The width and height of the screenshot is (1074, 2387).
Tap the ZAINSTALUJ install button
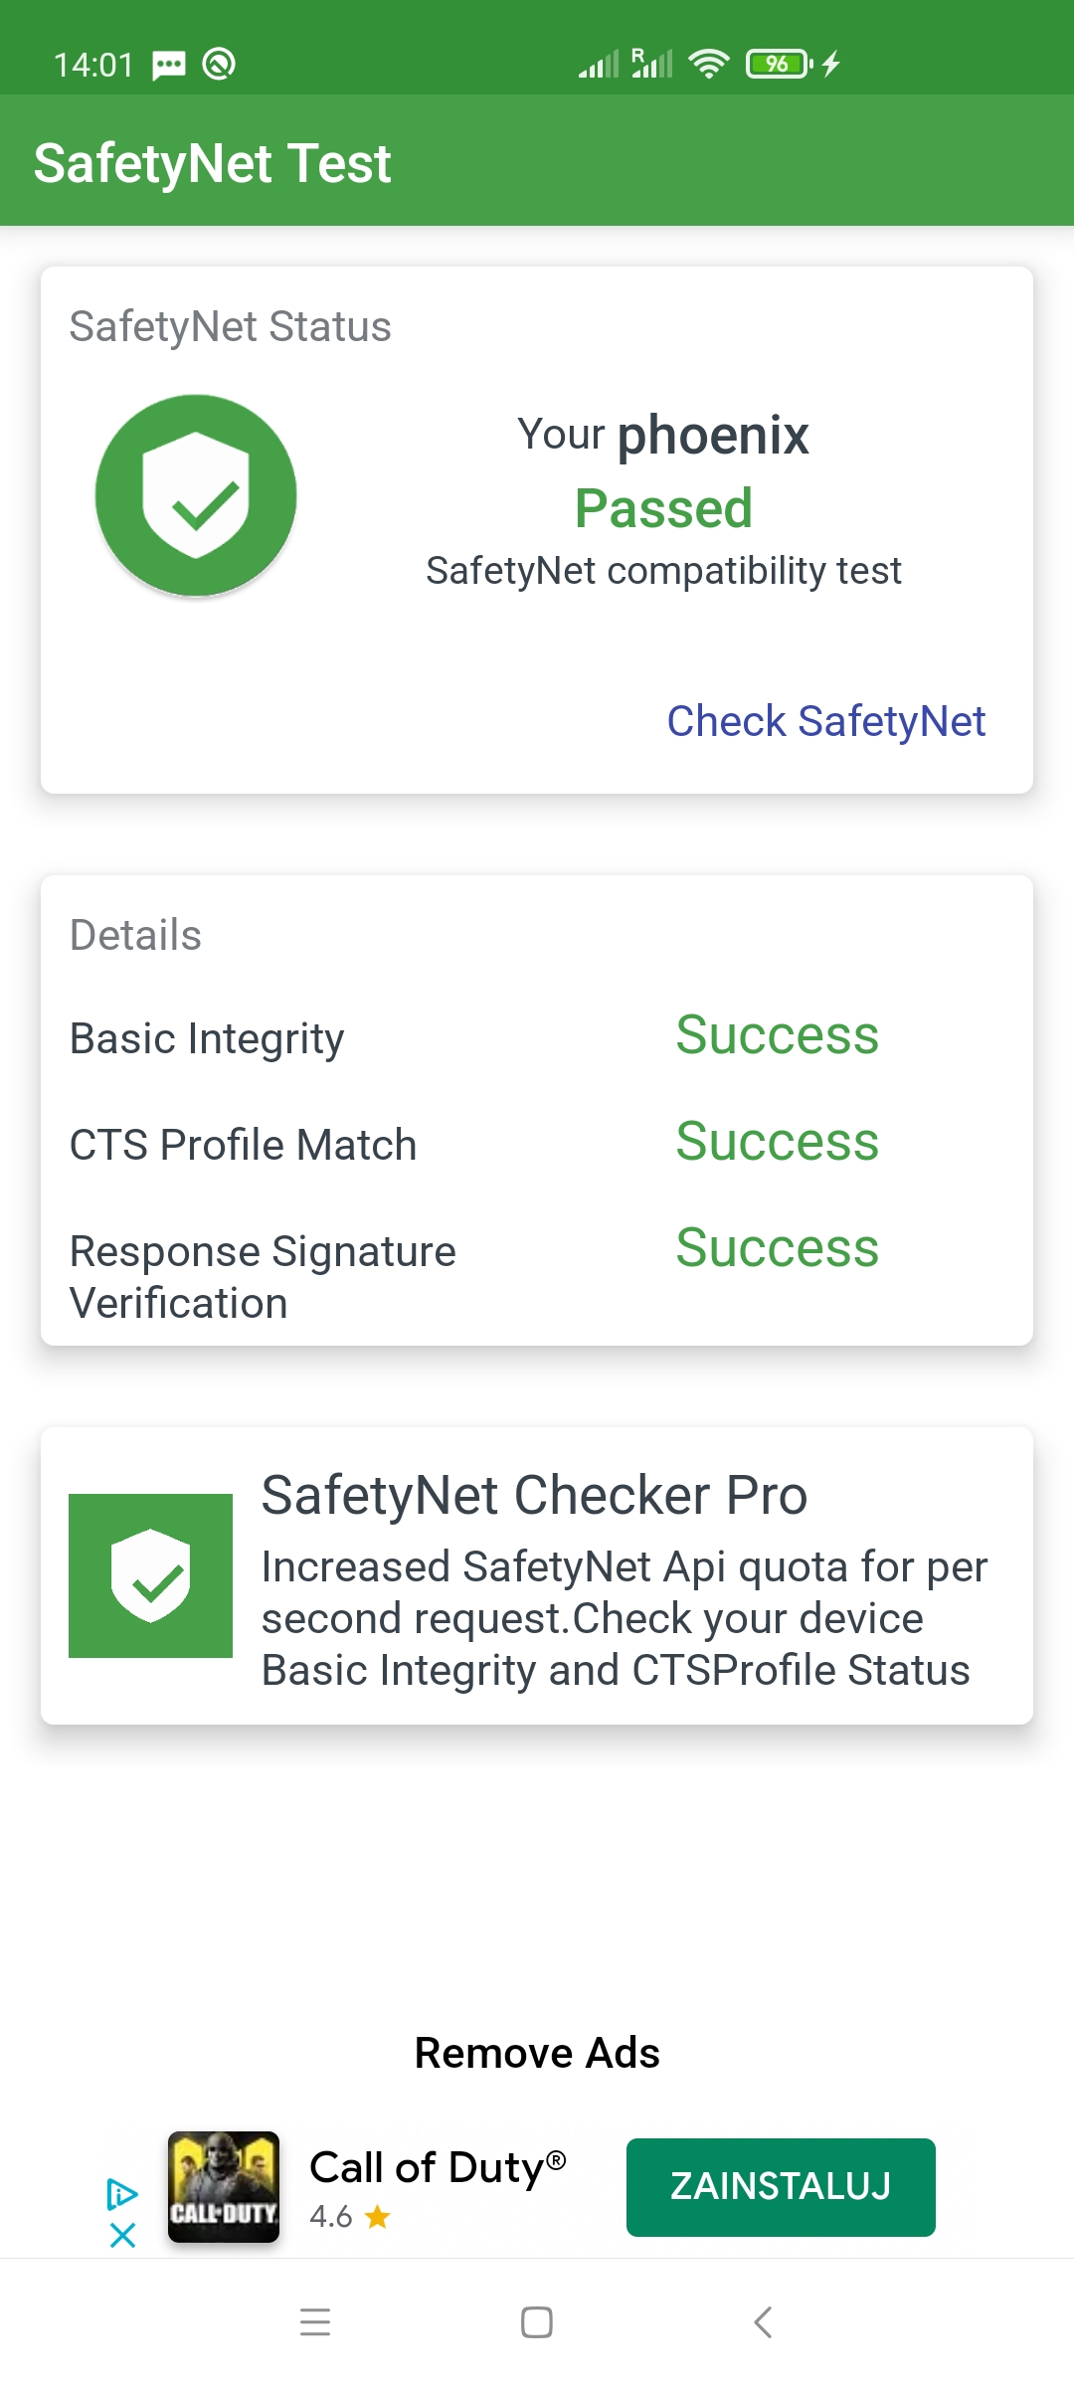tap(781, 2187)
